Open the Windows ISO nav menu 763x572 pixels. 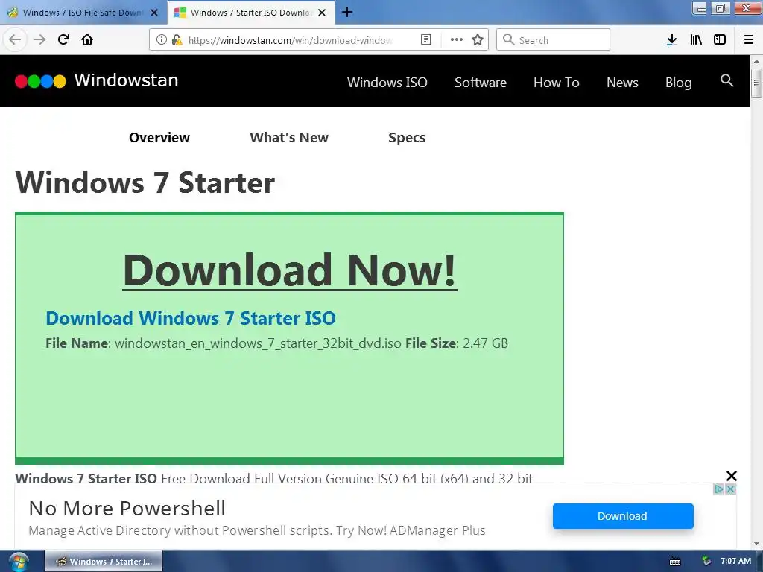tap(387, 83)
